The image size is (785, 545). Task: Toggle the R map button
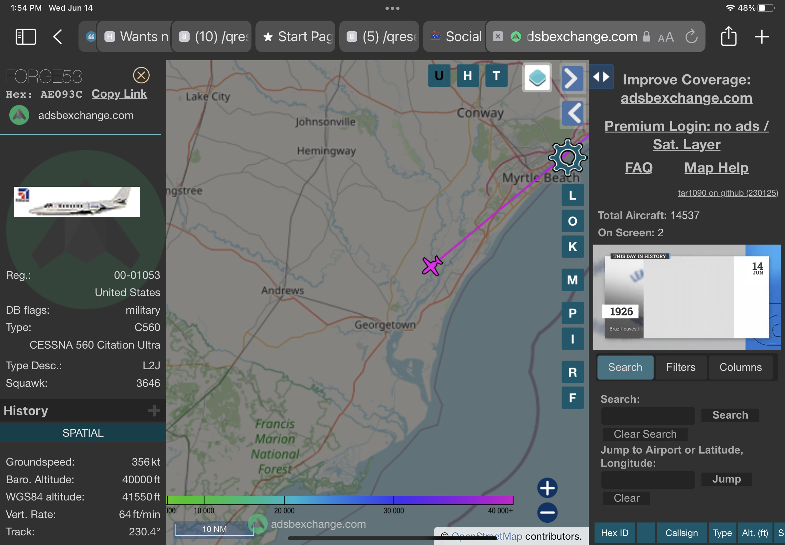point(572,372)
